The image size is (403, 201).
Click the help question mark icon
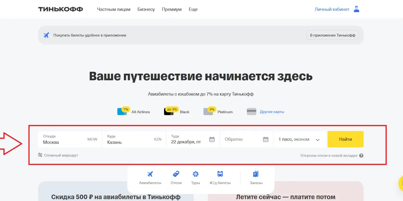(361, 155)
